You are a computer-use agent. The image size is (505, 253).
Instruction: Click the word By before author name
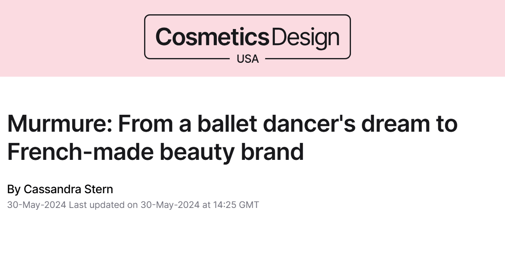click(13, 189)
